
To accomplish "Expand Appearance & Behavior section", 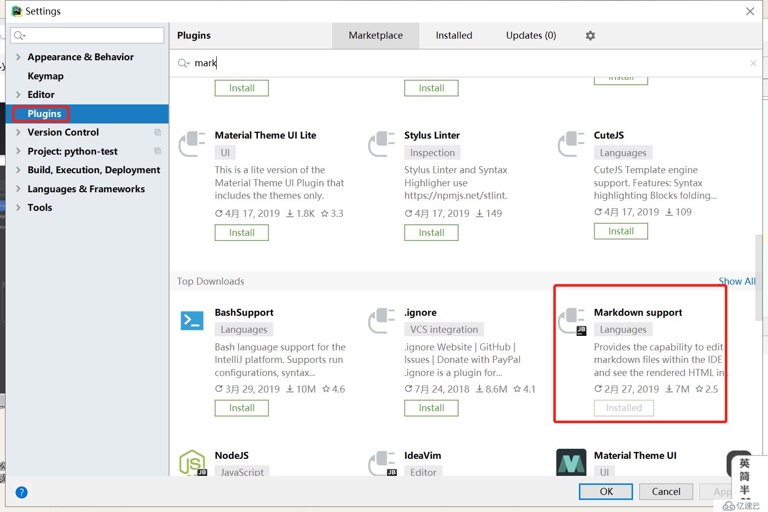I will [18, 57].
